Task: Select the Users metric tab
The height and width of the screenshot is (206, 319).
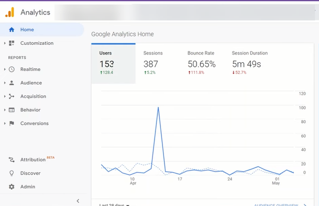Action: (113, 63)
